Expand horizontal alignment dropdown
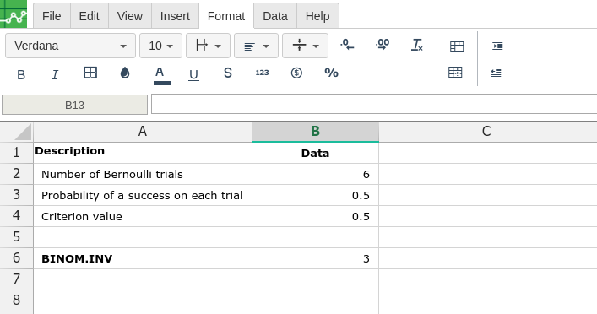Image resolution: width=597 pixels, height=314 pixels. click(256, 46)
